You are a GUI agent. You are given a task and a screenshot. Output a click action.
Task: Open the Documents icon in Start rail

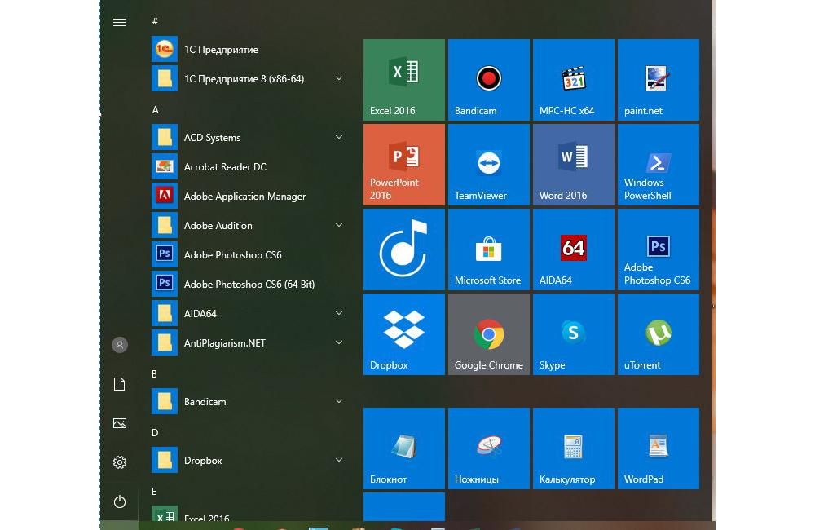tap(120, 384)
